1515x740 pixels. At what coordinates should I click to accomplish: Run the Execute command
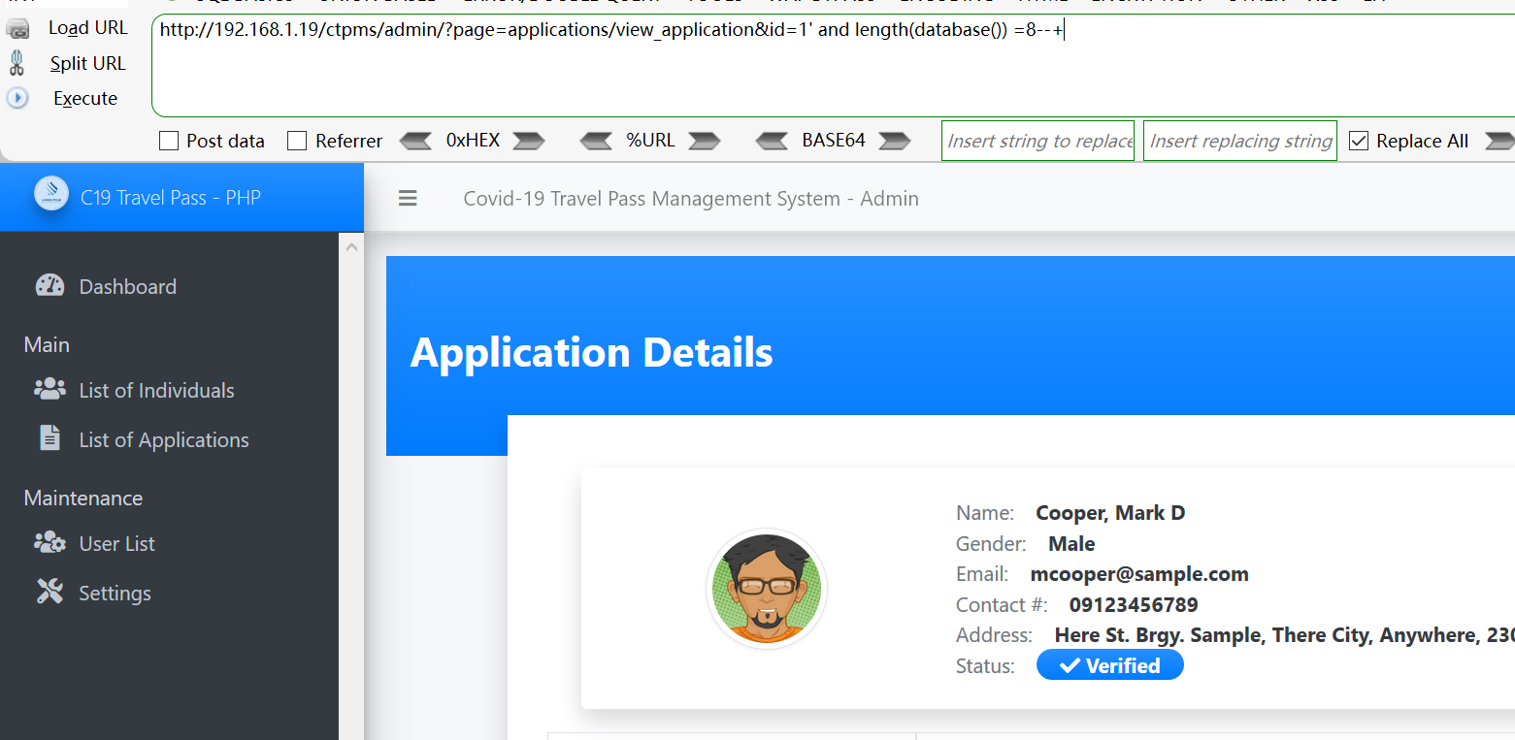[85, 98]
